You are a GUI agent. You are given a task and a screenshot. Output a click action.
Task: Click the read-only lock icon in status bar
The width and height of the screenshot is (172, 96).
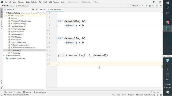(x=157, y=95)
